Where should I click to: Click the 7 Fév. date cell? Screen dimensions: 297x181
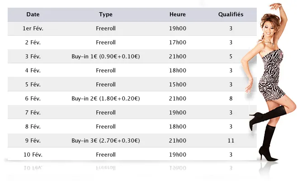[x=33, y=113]
